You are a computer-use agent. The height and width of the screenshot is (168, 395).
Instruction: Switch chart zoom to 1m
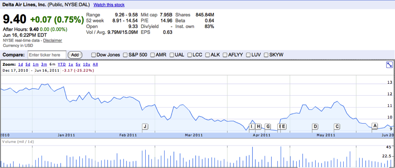click(x=36, y=64)
